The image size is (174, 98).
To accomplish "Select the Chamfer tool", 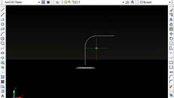I will coord(171,77).
